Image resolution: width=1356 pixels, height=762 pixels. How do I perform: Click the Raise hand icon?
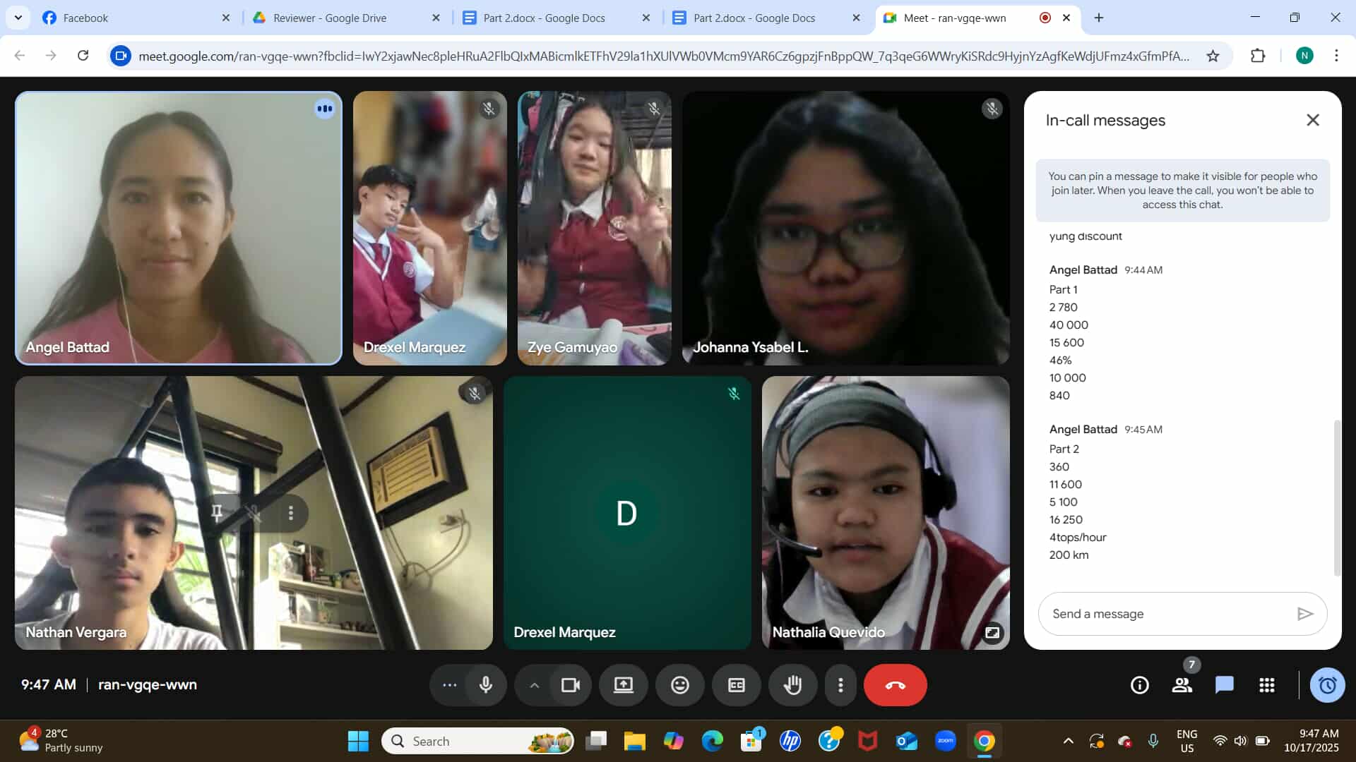click(792, 685)
